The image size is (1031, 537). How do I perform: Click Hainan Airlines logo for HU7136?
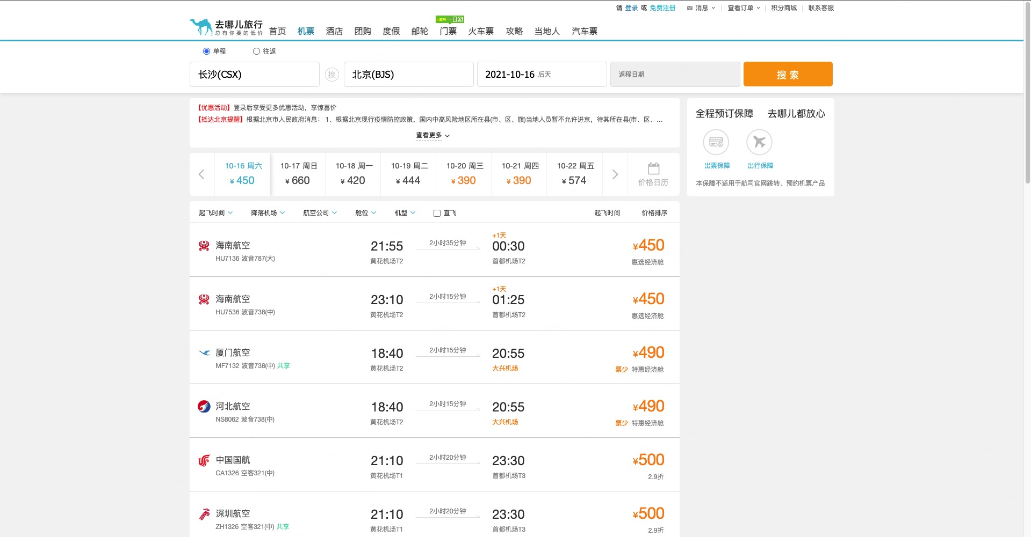click(x=204, y=246)
